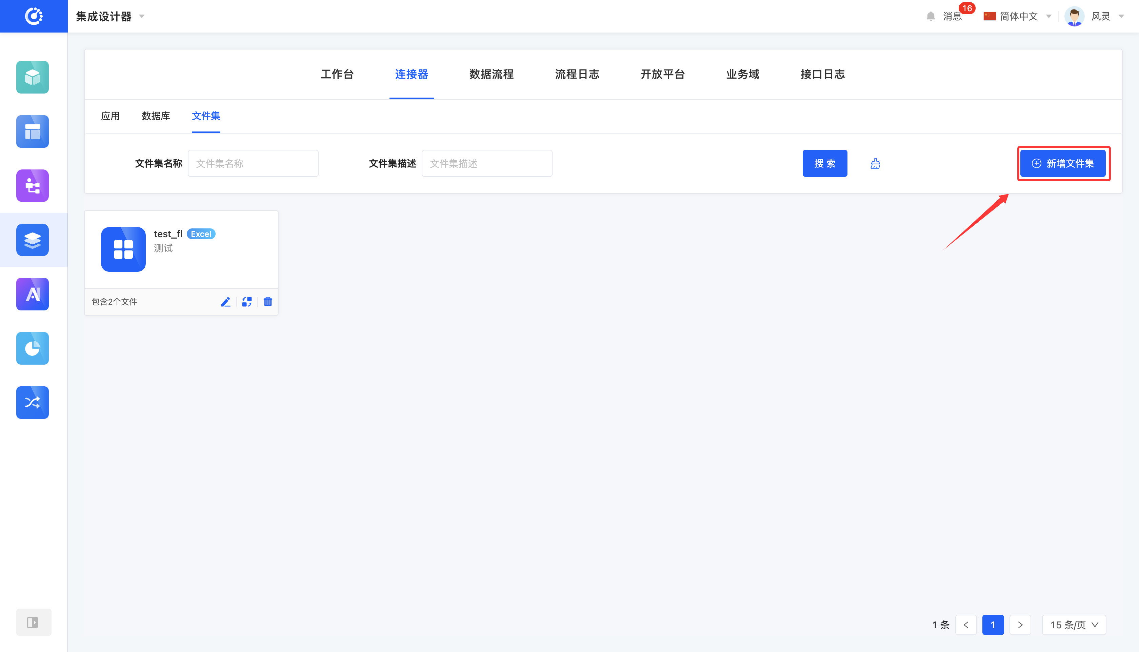Open the AI designer sidebar icon
The image size is (1139, 652).
pos(33,294)
